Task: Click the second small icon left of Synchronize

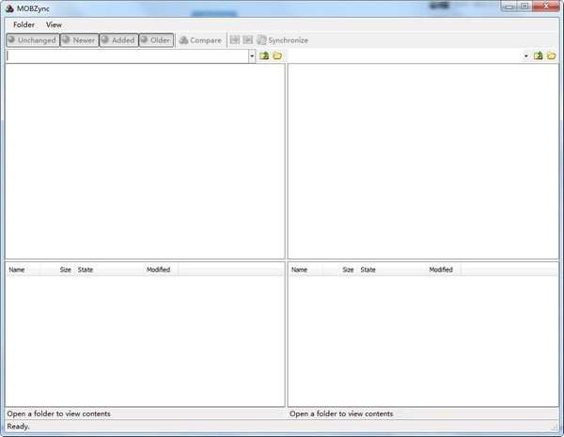Action: point(248,40)
